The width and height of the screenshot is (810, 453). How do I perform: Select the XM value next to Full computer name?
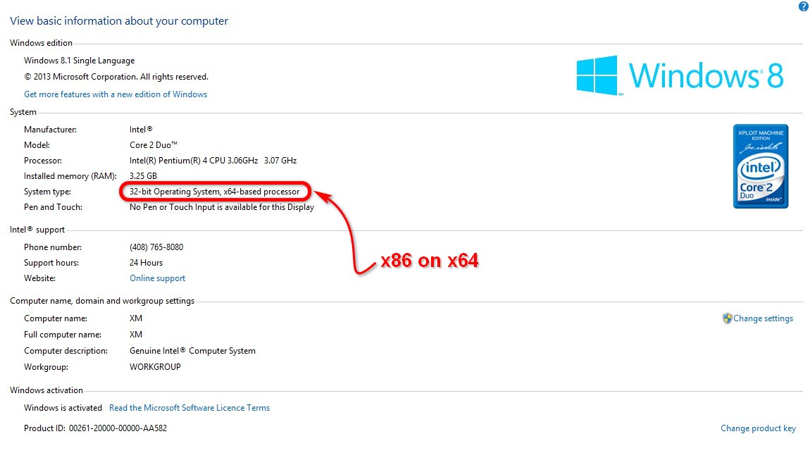pyautogui.click(x=135, y=334)
